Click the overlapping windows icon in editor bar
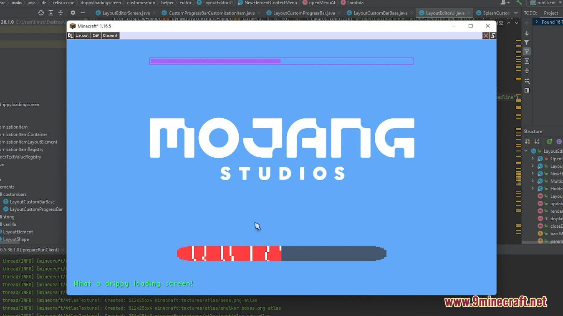The image size is (563, 316). [493, 36]
